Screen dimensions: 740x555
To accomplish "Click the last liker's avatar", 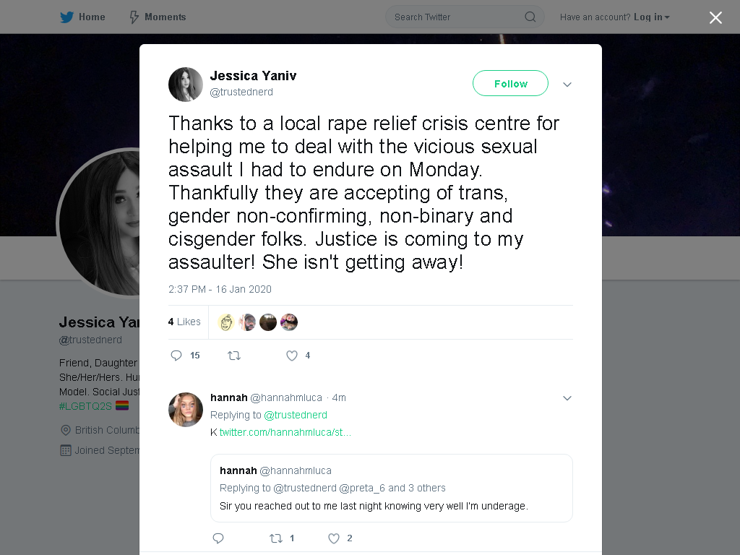I will point(289,322).
